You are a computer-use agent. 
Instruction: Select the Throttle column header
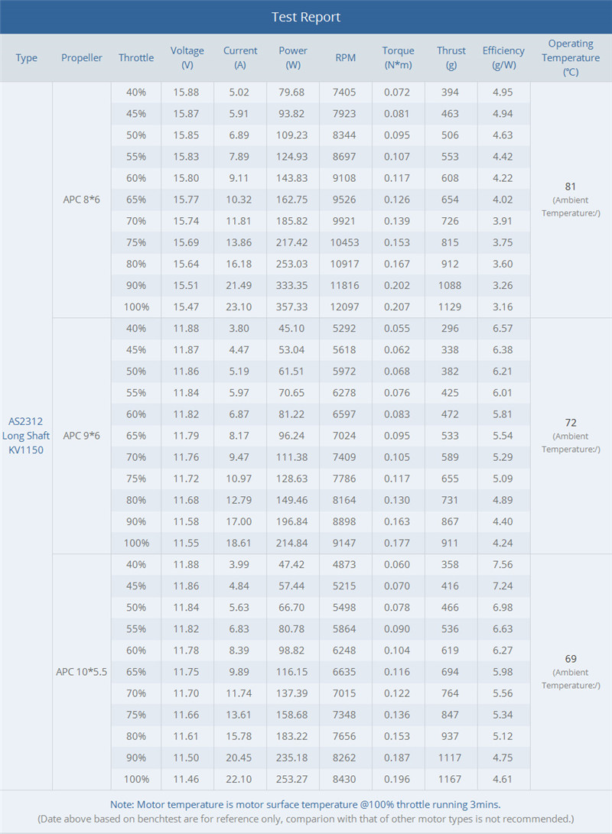click(x=135, y=57)
